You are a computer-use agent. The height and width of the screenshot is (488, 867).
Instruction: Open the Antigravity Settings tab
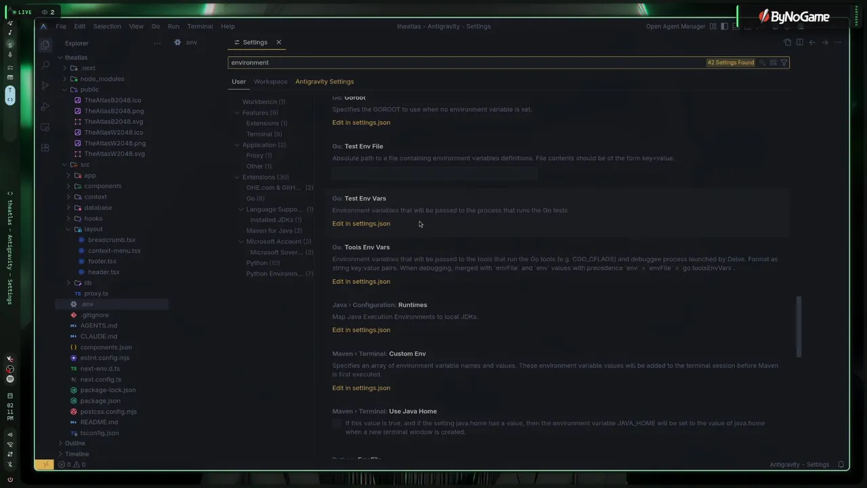coord(324,81)
